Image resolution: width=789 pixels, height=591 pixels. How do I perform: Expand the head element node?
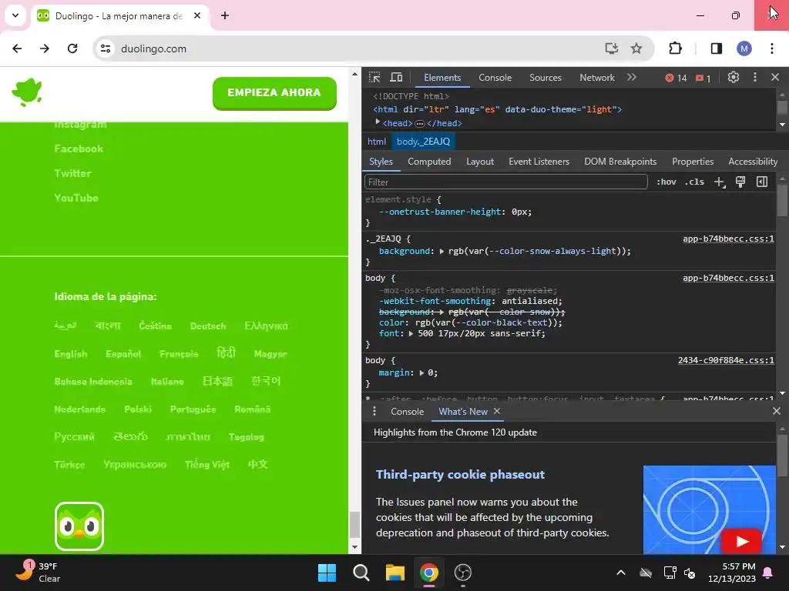378,122
